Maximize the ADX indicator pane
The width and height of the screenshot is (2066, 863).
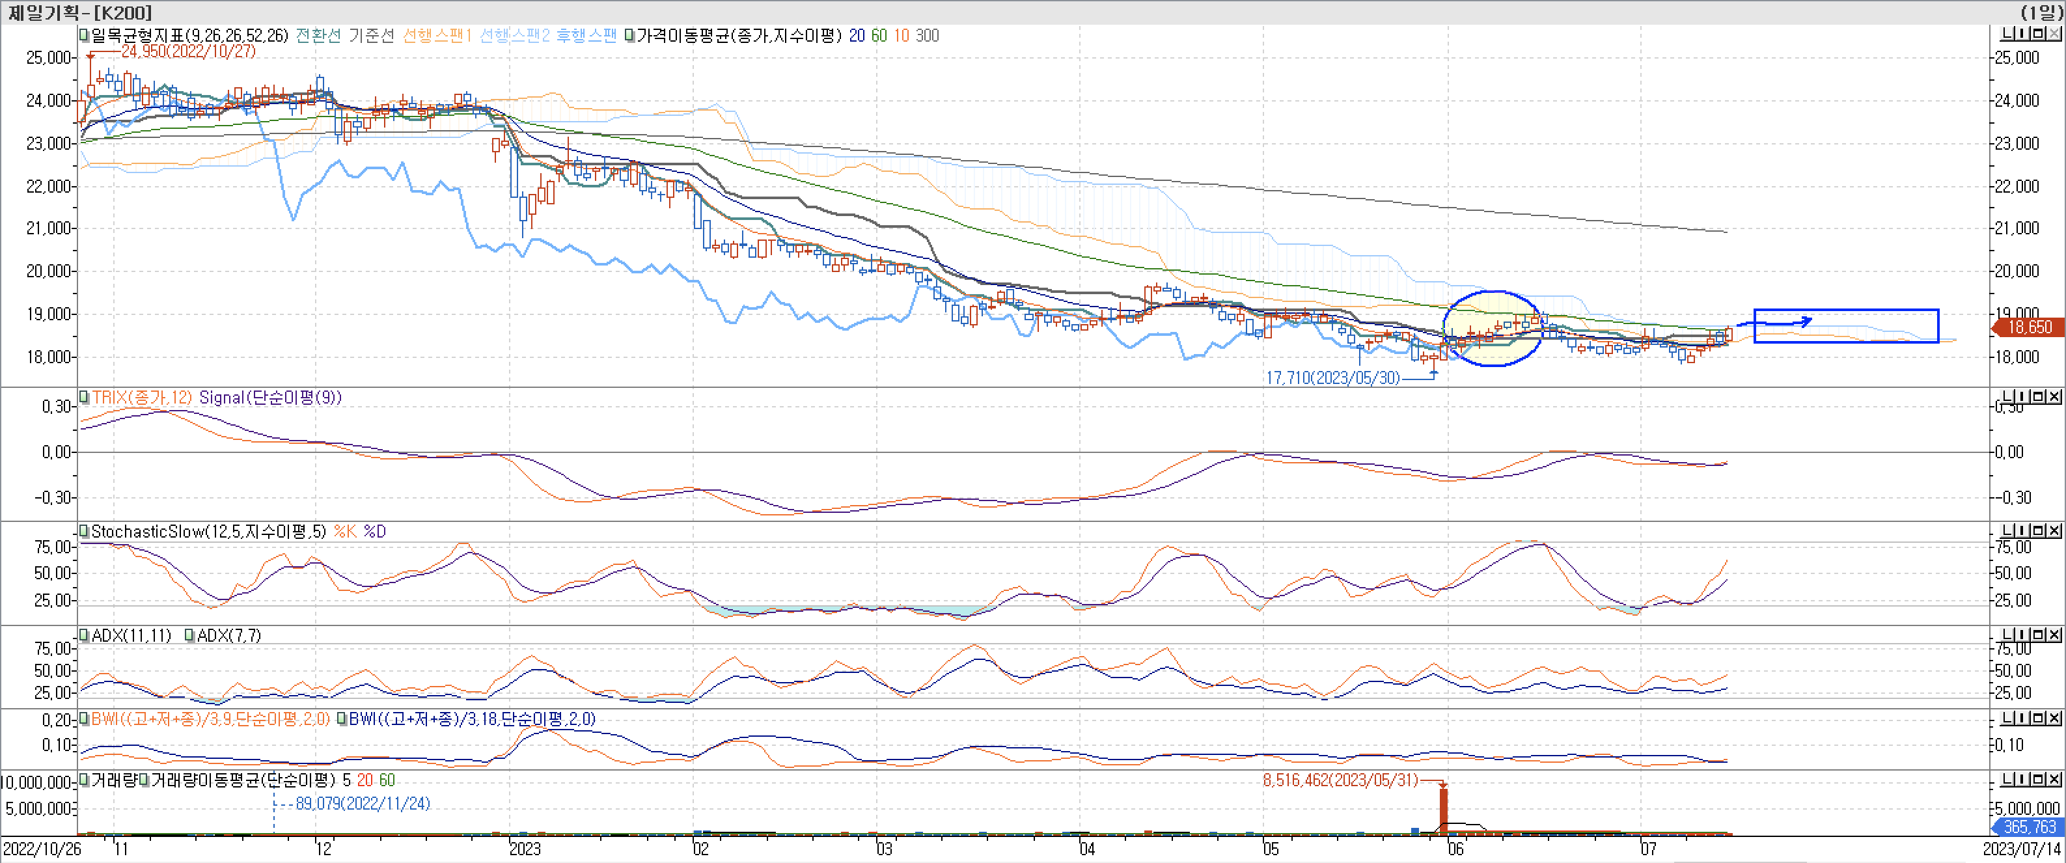[2038, 635]
